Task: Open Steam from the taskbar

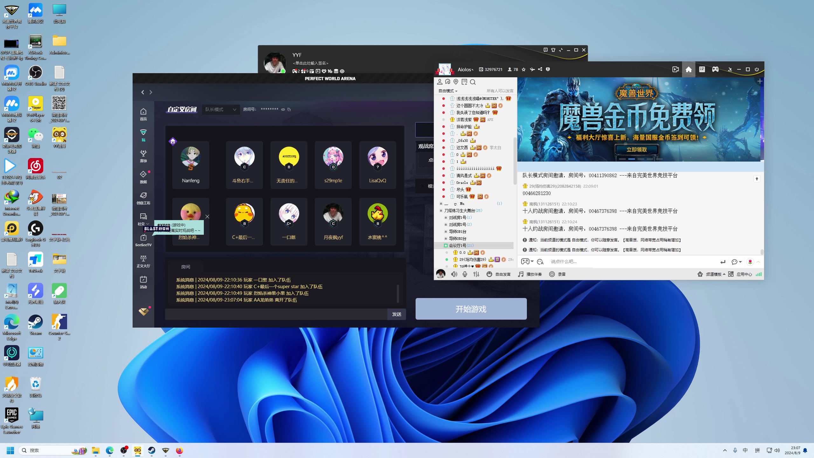Action: tap(151, 450)
